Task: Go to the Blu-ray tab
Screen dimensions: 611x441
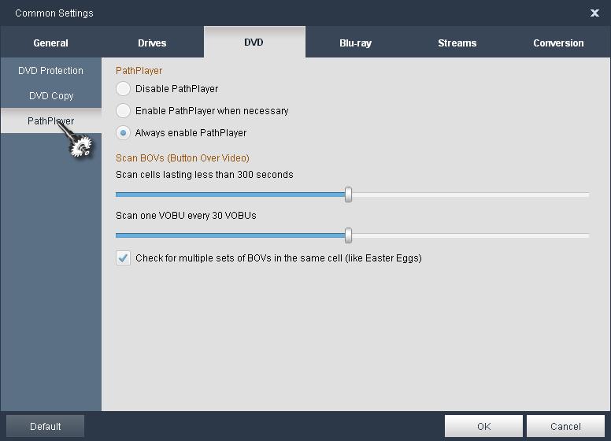Action: point(355,43)
